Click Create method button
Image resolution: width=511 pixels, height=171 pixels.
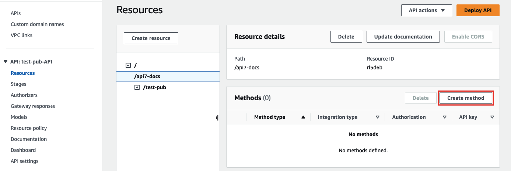tap(466, 98)
